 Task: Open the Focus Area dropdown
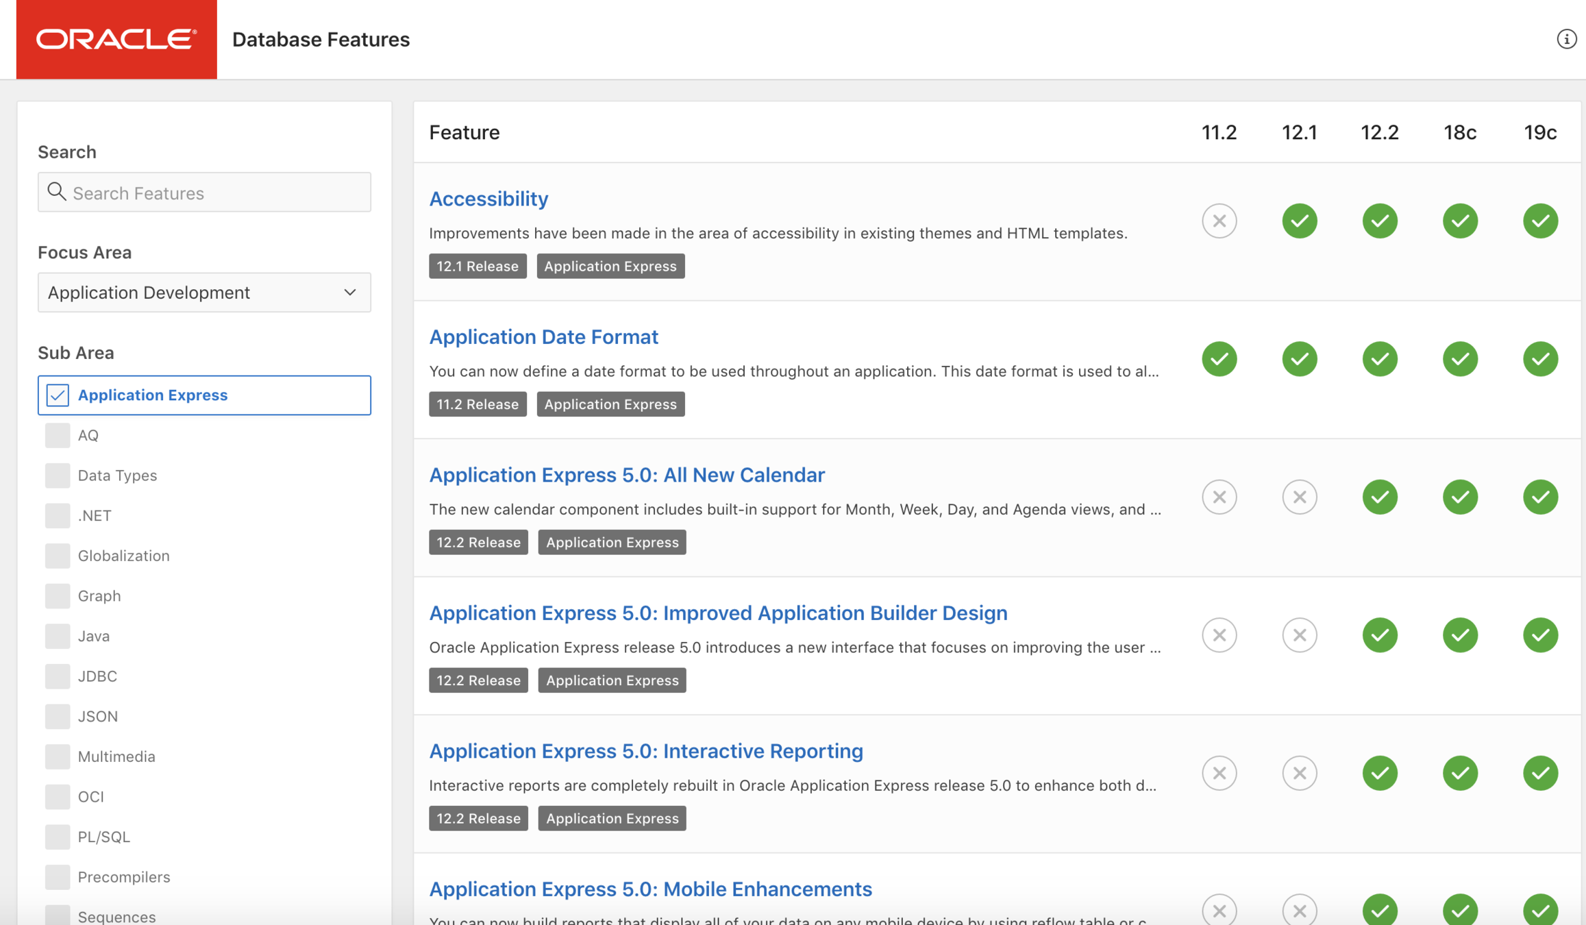pyautogui.click(x=203, y=293)
